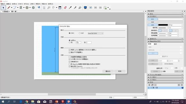The width and height of the screenshot is (186, 104).
Task: Click the white fill color swatch
Action: coord(171,19)
